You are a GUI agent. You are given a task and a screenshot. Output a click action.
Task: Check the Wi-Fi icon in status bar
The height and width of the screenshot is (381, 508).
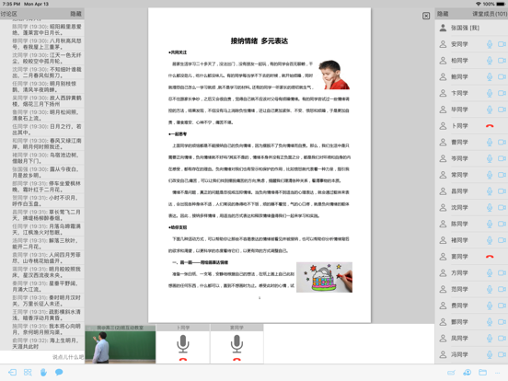(x=479, y=4)
